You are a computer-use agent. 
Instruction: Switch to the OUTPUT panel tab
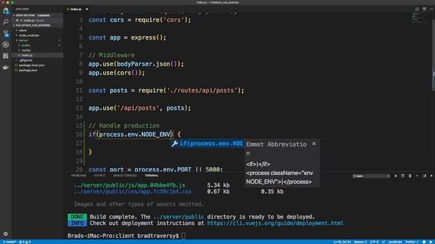(99, 176)
